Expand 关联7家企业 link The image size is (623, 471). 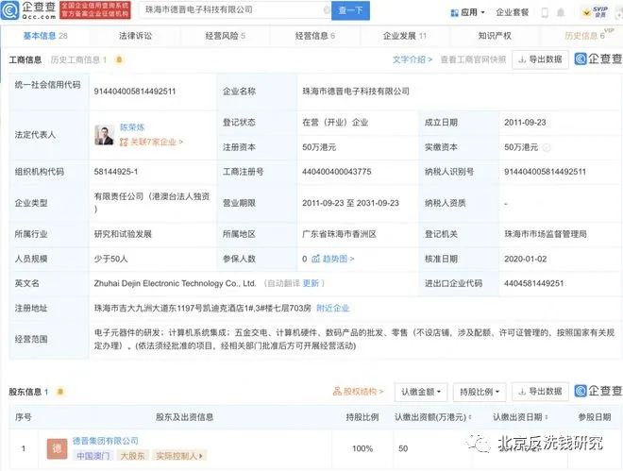coord(151,142)
